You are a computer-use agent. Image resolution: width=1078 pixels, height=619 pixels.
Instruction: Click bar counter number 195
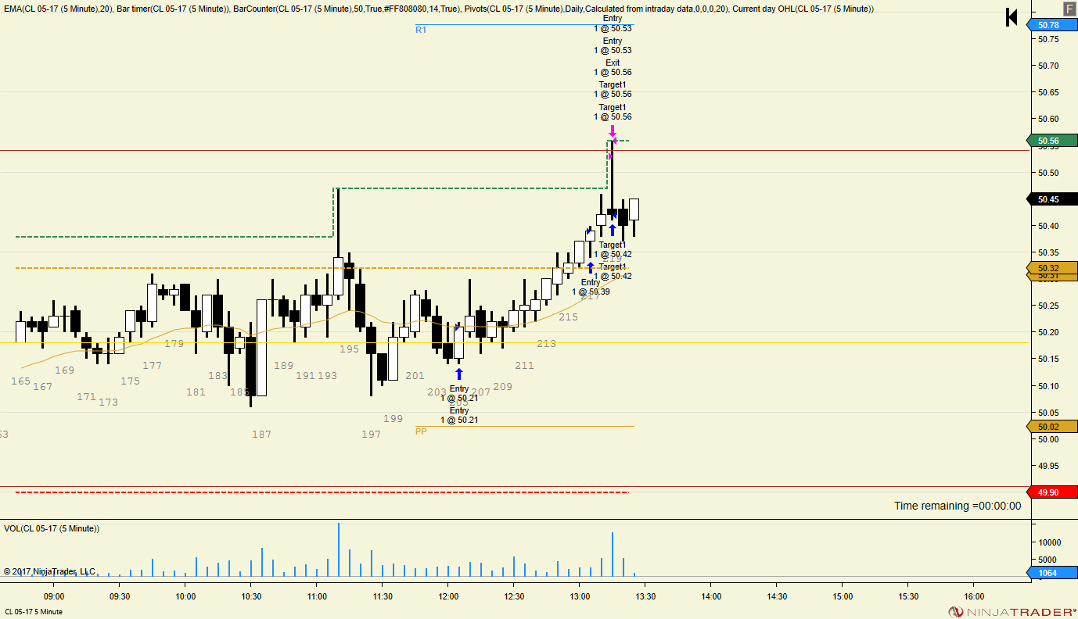(349, 349)
